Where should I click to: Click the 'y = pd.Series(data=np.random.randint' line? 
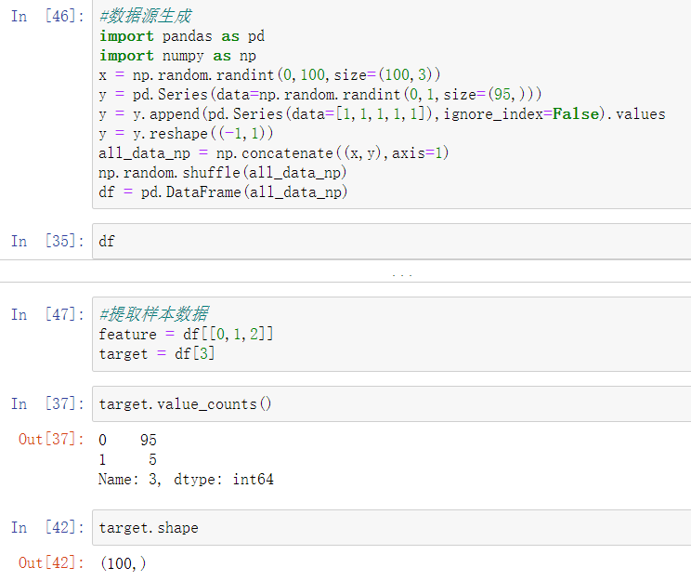click(x=319, y=95)
